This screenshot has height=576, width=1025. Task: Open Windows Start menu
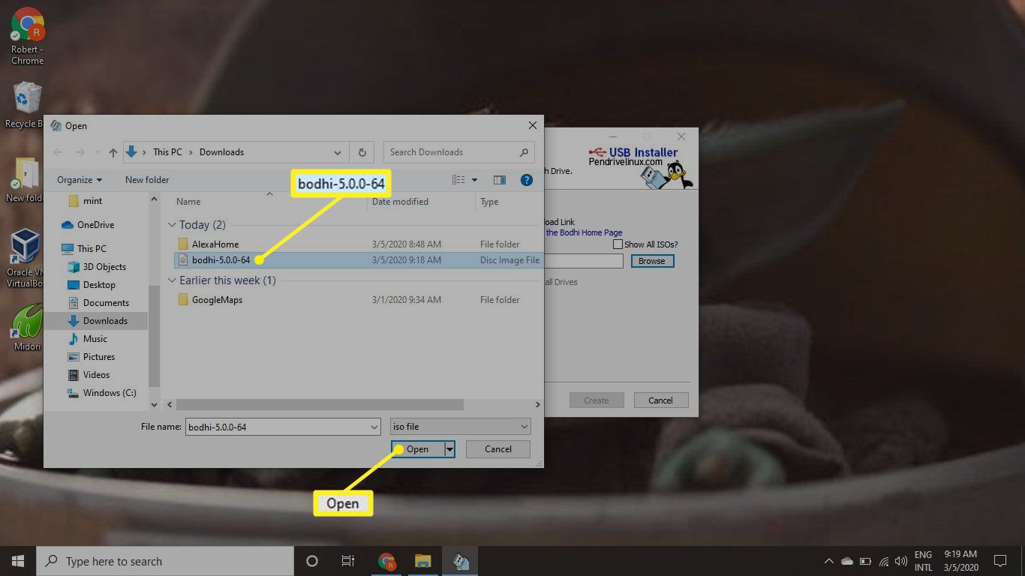click(18, 561)
